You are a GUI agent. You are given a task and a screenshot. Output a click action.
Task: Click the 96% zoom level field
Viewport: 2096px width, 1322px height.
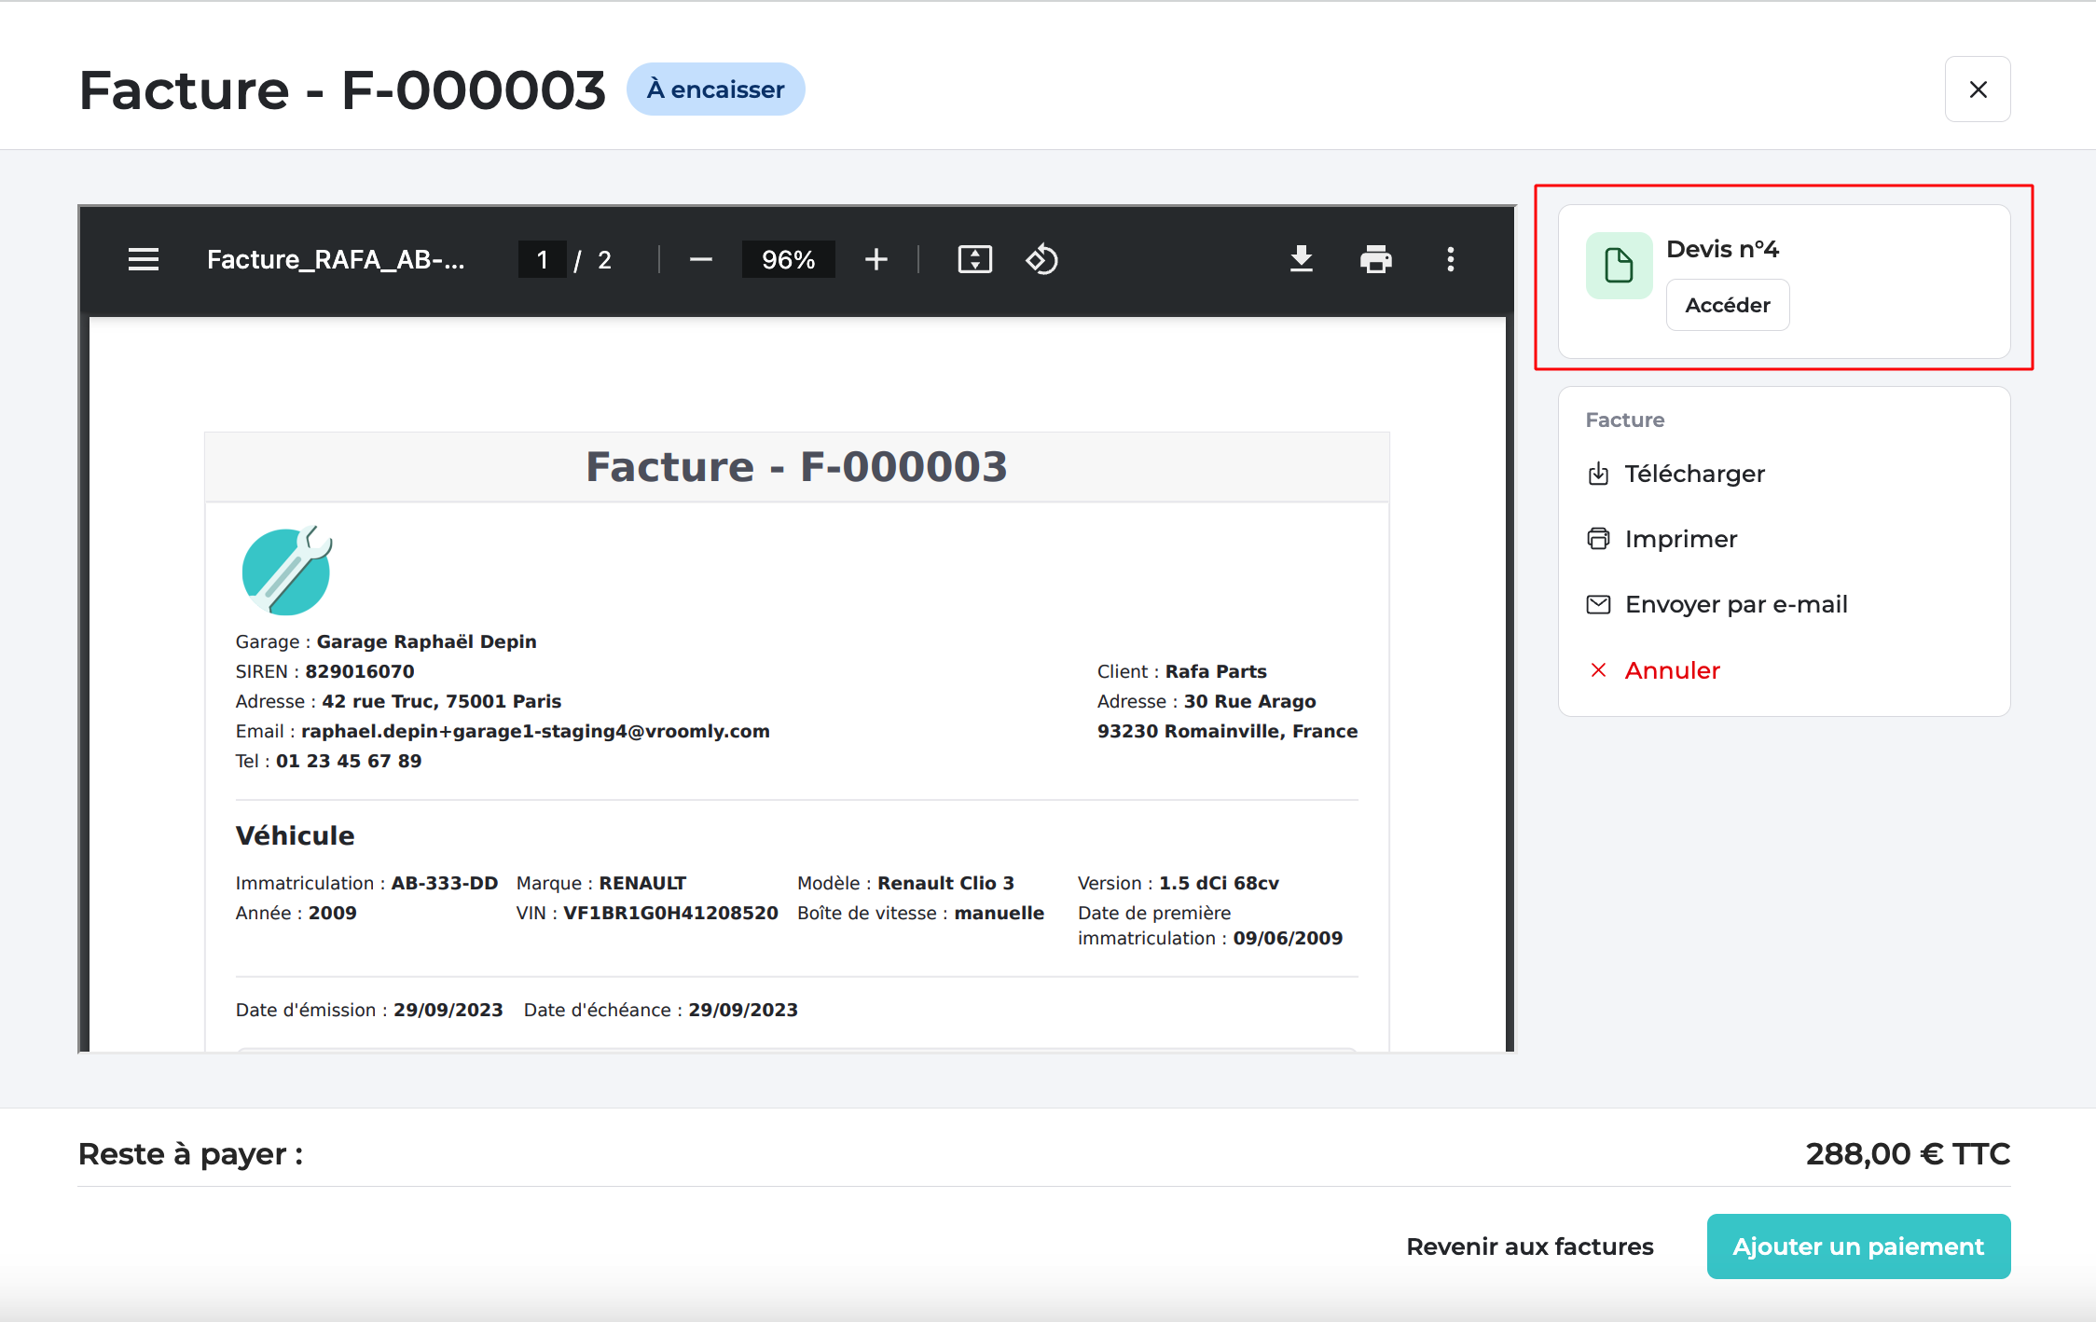click(788, 259)
